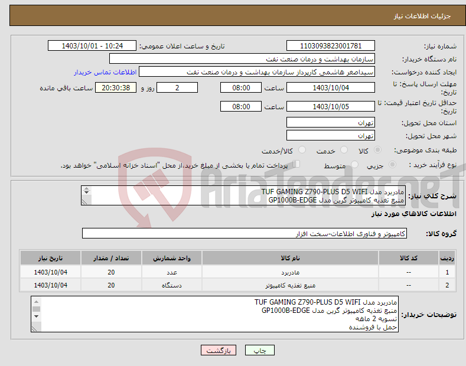
Task: Click the منبع تغذیه کامپیوتر item name cell
Action: click(290, 285)
